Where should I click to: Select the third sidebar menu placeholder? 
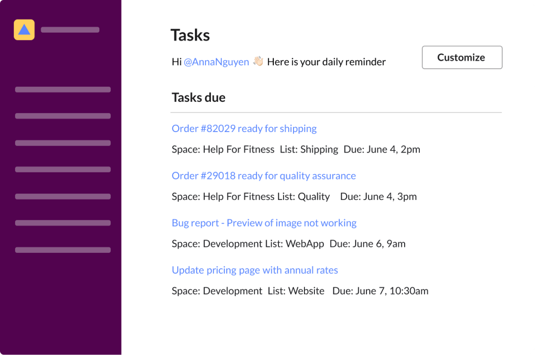[x=63, y=143]
